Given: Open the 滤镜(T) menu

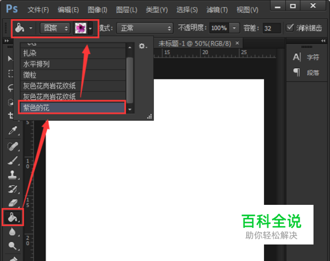Looking at the screenshot, I should pyautogui.click(x=217, y=10).
